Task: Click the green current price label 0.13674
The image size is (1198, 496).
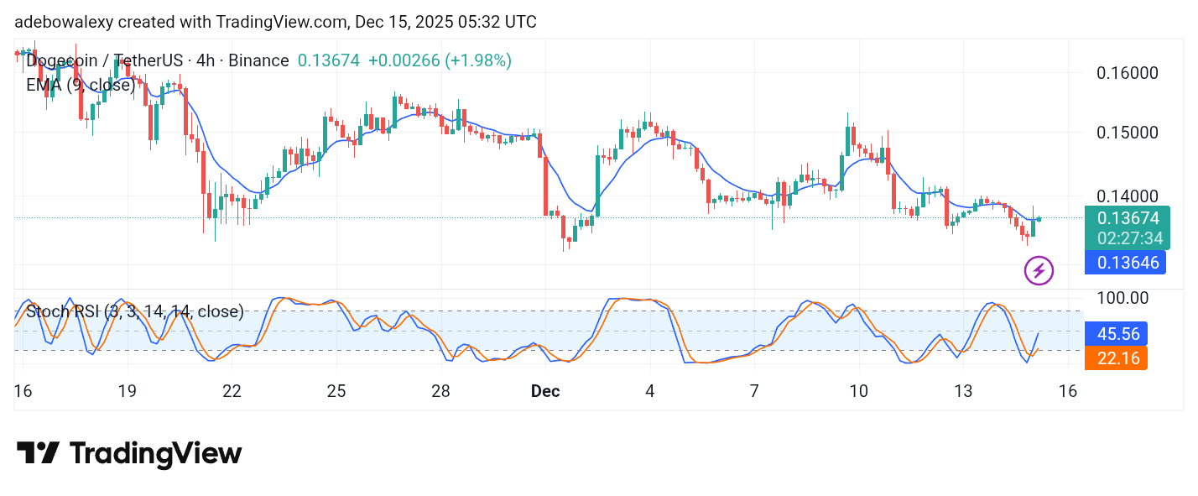Action: tap(1127, 218)
